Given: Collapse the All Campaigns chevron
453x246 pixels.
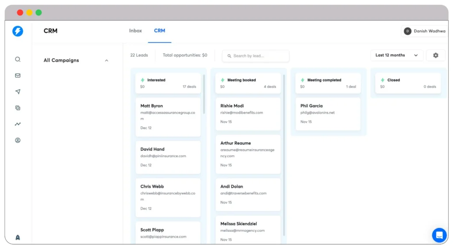Looking at the screenshot, I should [x=107, y=61].
